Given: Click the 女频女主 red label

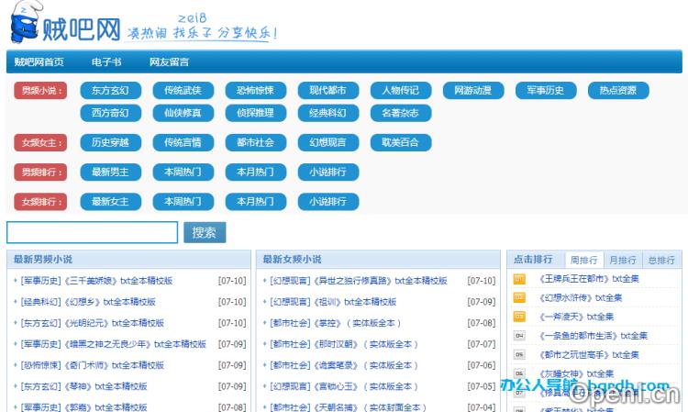Looking at the screenshot, I should tap(40, 142).
